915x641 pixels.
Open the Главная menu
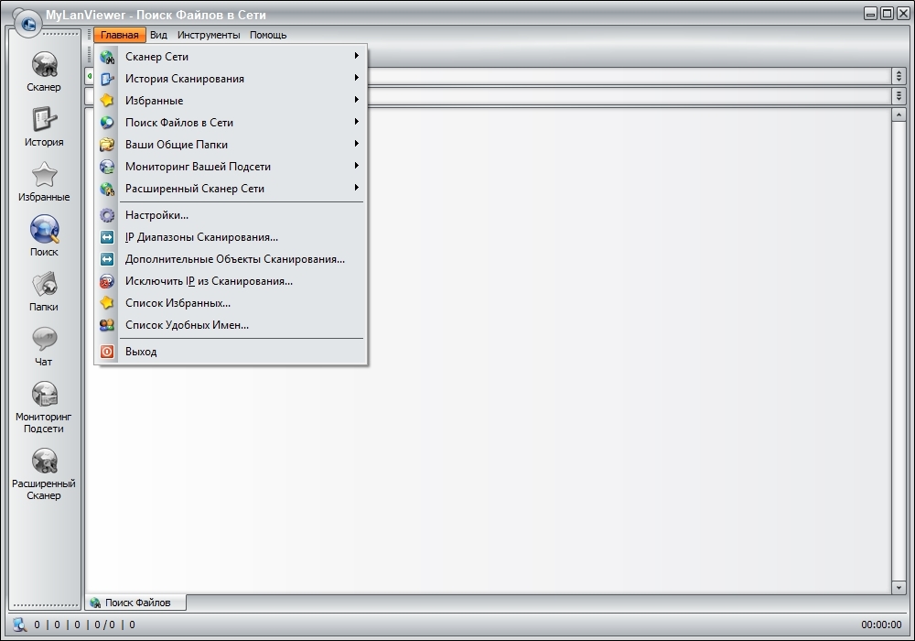point(120,35)
